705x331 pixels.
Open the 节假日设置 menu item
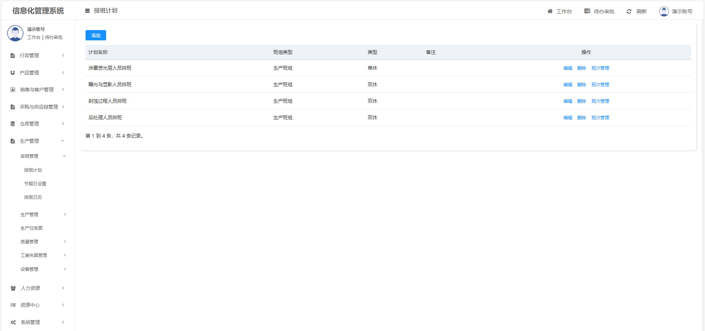[x=35, y=184]
